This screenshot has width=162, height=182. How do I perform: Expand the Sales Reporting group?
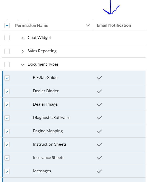(x=23, y=51)
